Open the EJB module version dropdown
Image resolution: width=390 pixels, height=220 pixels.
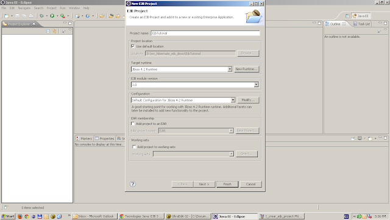click(256, 85)
